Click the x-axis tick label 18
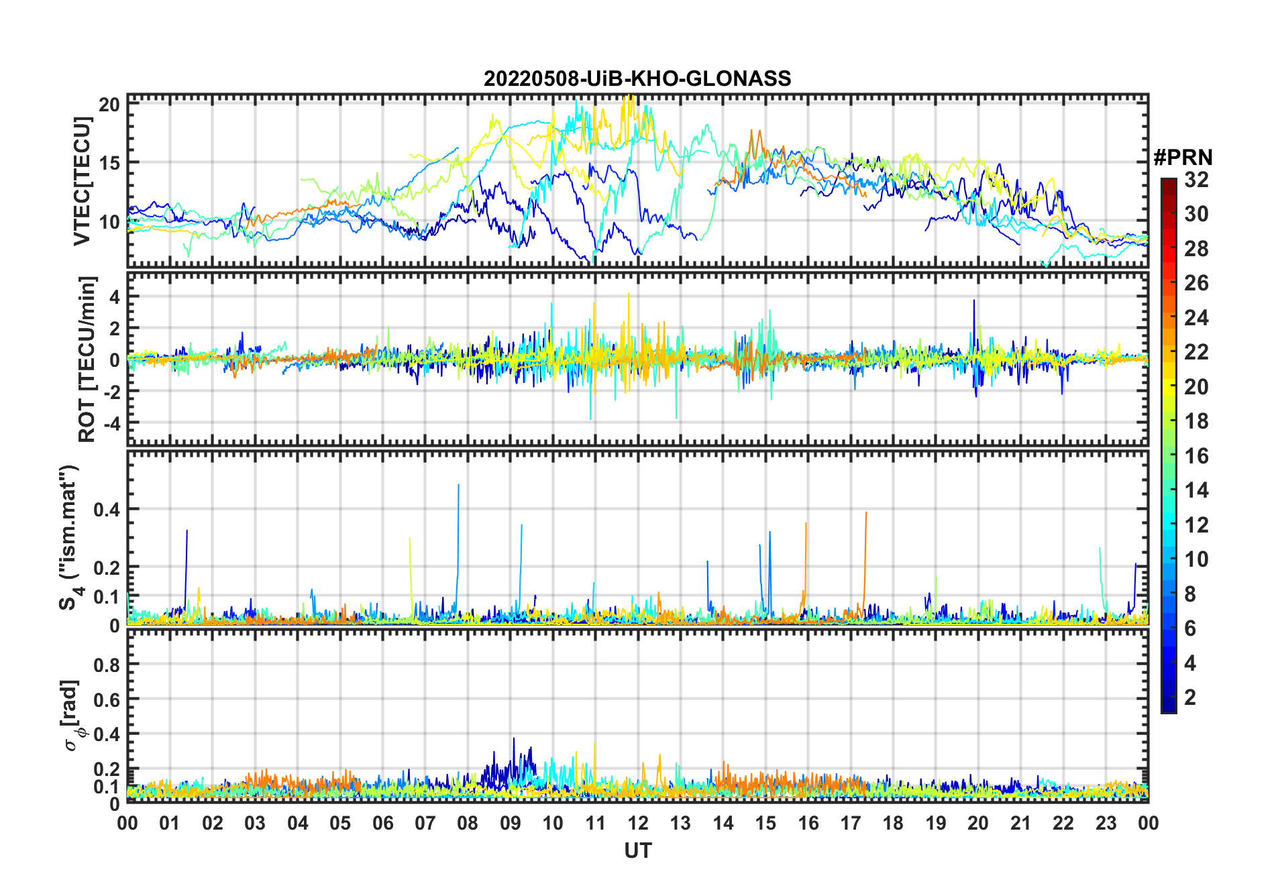1276x892 pixels. click(x=893, y=823)
